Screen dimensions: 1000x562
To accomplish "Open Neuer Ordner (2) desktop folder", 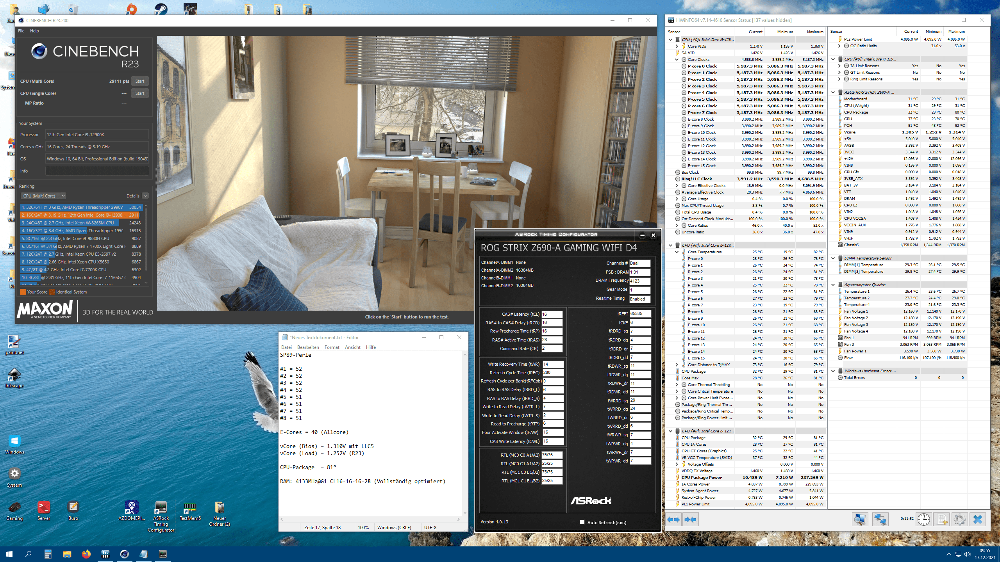I will [x=220, y=514].
